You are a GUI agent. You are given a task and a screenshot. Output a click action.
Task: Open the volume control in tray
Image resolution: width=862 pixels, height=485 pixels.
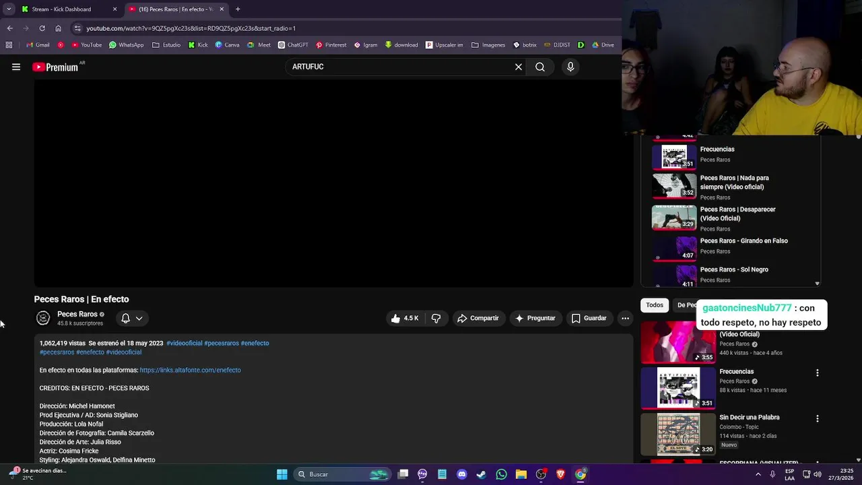pyautogui.click(x=818, y=474)
